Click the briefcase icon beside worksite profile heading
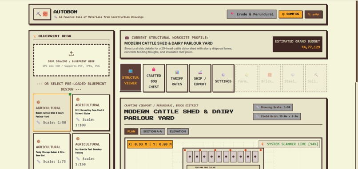The height and width of the screenshot is (169, 358). [x=127, y=38]
